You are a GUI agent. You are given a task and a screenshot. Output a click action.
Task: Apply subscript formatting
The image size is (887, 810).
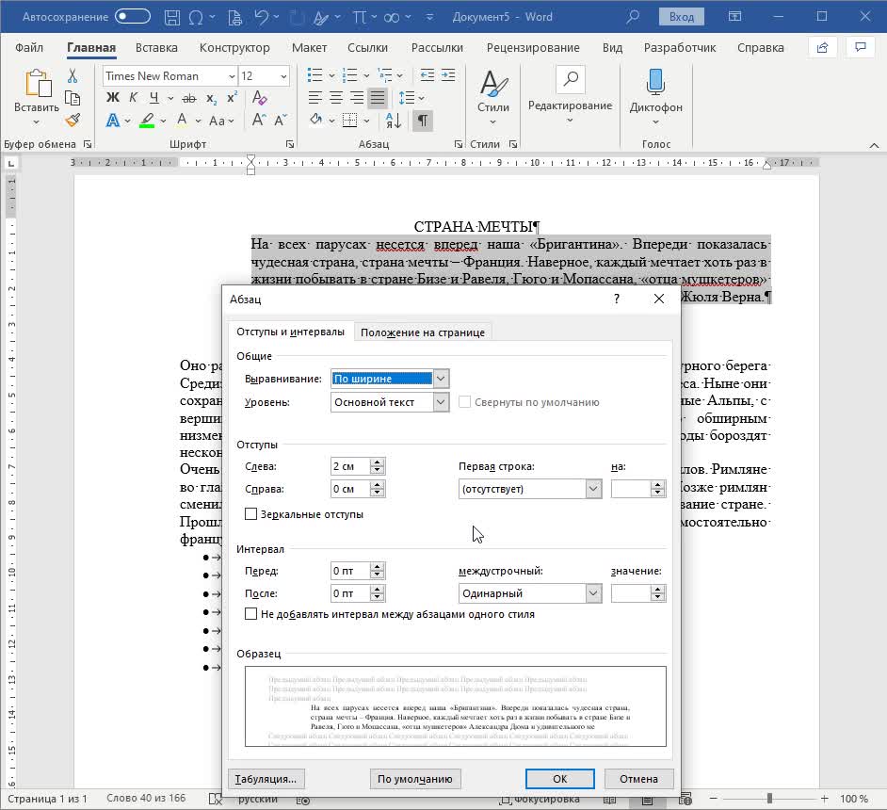(212, 98)
